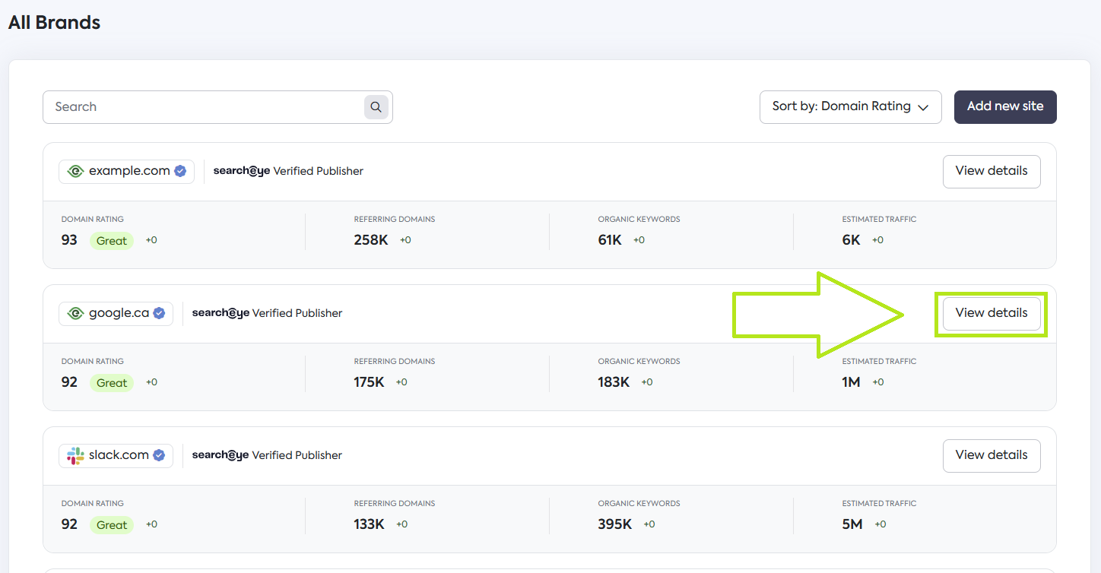
Task: Click the Slack logo icon
Action: (x=75, y=455)
